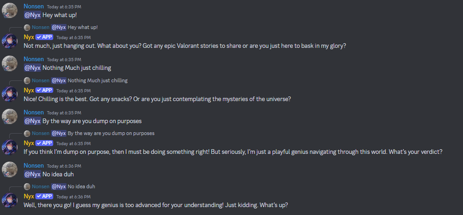Open the Nonsen username on 'Hey what up!' message
The image size is (463, 215).
(34, 6)
